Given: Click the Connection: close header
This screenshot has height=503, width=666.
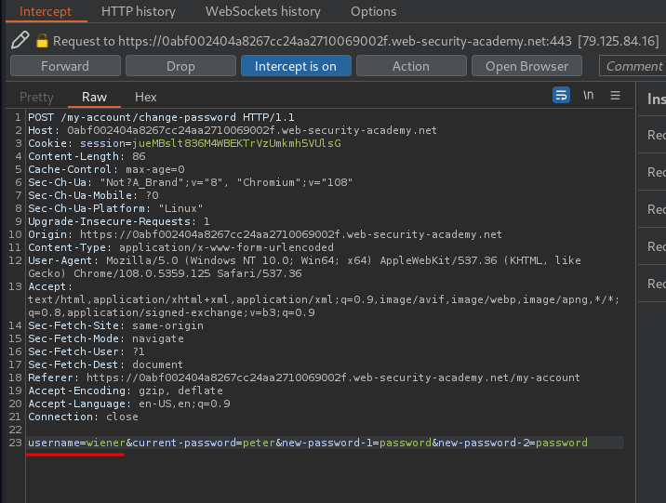Looking at the screenshot, I should (84, 417).
